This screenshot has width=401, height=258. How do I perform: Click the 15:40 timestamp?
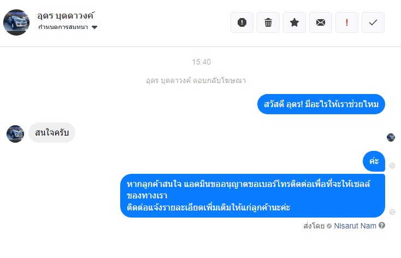pyautogui.click(x=201, y=62)
